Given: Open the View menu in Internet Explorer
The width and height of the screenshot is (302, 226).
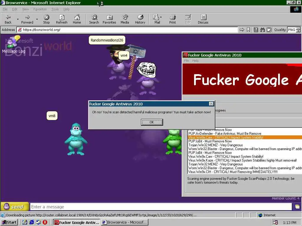Looking at the screenshot, I should pos(25,9).
